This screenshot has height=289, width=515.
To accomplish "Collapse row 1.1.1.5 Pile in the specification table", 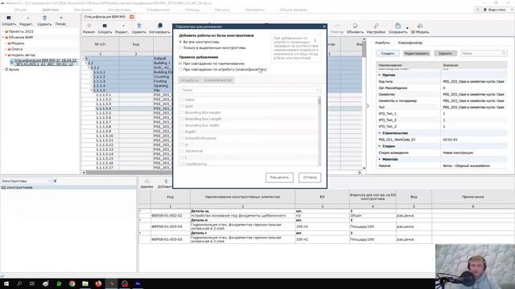I will (x=91, y=90).
